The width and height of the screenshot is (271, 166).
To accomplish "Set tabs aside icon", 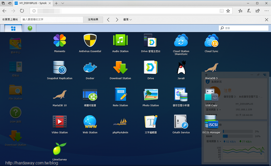I will pos(10,3).
